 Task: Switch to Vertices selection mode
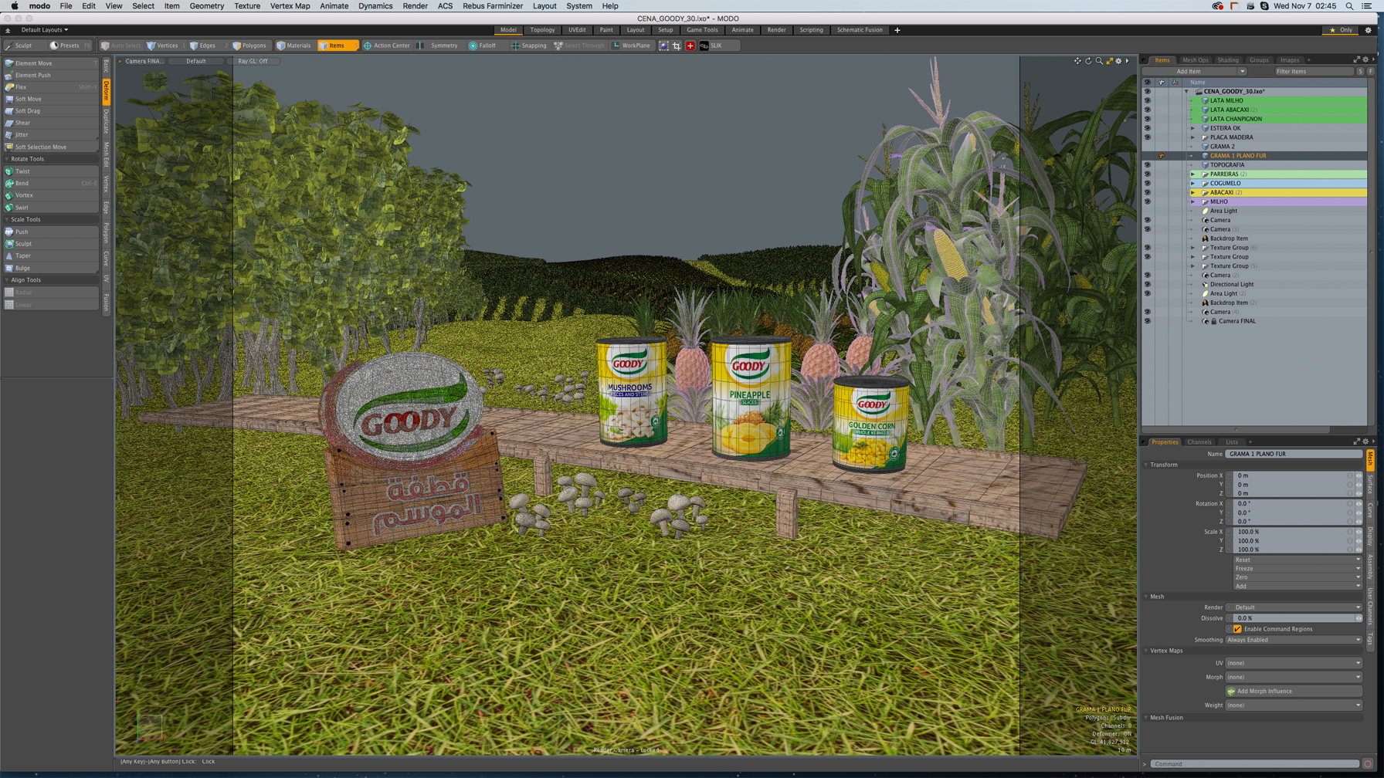[x=164, y=46]
